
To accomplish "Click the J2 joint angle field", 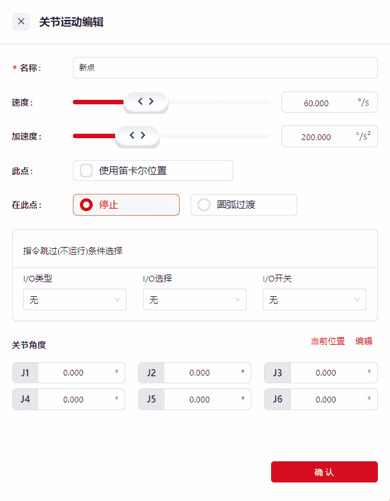I will coord(200,372).
